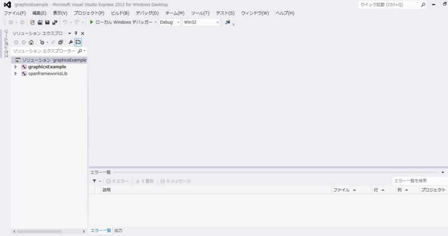This screenshot has height=236, width=448.
Task: Toggle the Solution Explorer auto-hide pin
Action: pos(76,34)
